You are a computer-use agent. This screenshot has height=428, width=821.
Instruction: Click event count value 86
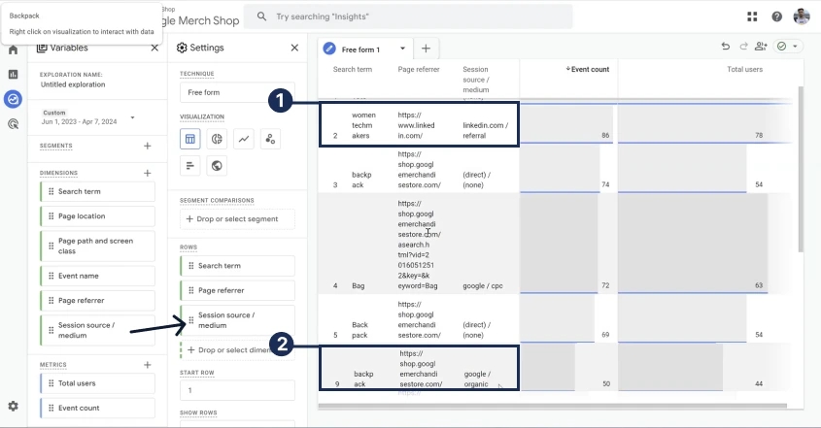click(x=605, y=135)
